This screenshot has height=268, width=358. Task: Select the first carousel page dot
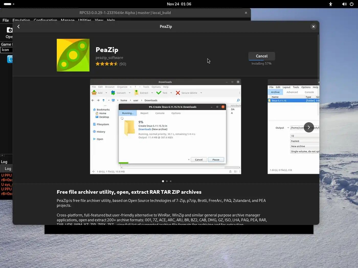coord(163,181)
